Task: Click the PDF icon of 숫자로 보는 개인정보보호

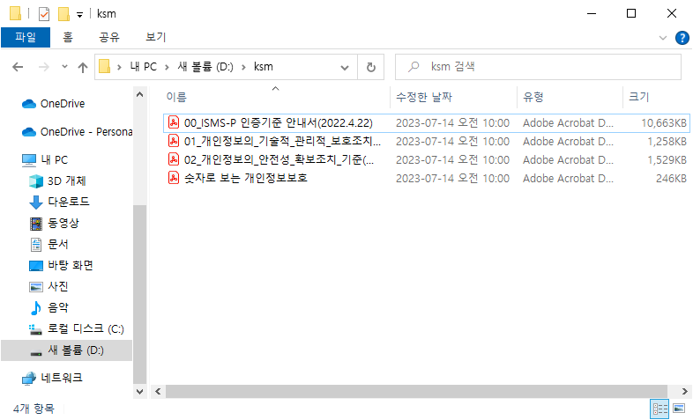Action: pyautogui.click(x=174, y=178)
